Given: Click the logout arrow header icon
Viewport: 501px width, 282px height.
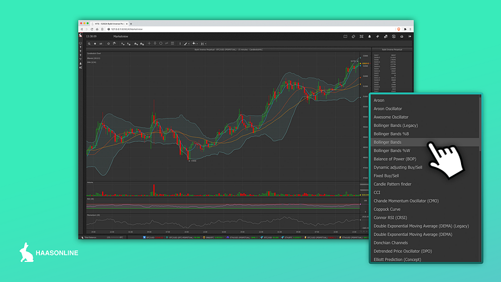Looking at the screenshot, I should click(409, 36).
